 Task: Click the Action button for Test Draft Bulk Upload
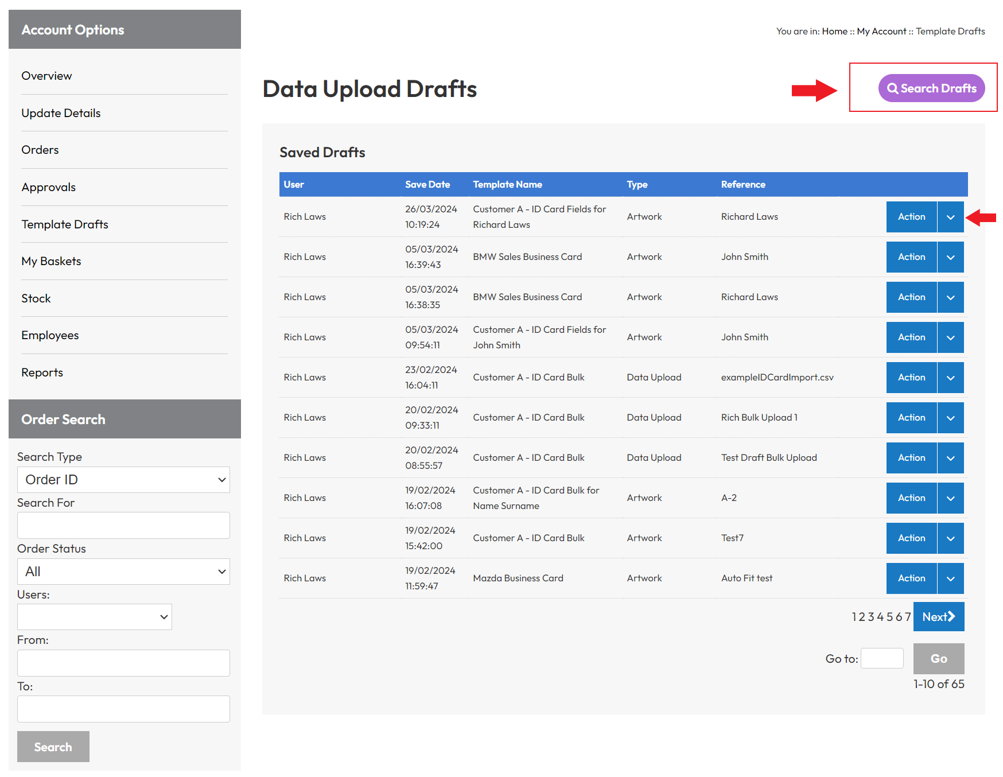(911, 458)
